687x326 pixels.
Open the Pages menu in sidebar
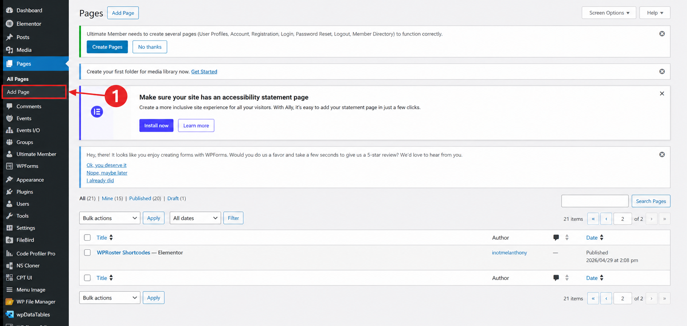pos(36,64)
